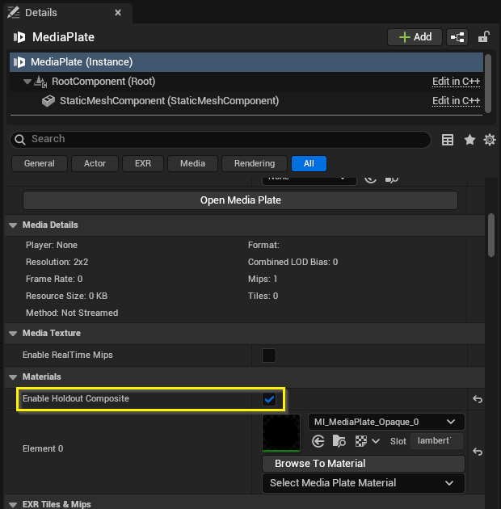Click the blueprint/add script hierarchy icon
This screenshot has height=509, width=501.
pyautogui.click(x=457, y=37)
